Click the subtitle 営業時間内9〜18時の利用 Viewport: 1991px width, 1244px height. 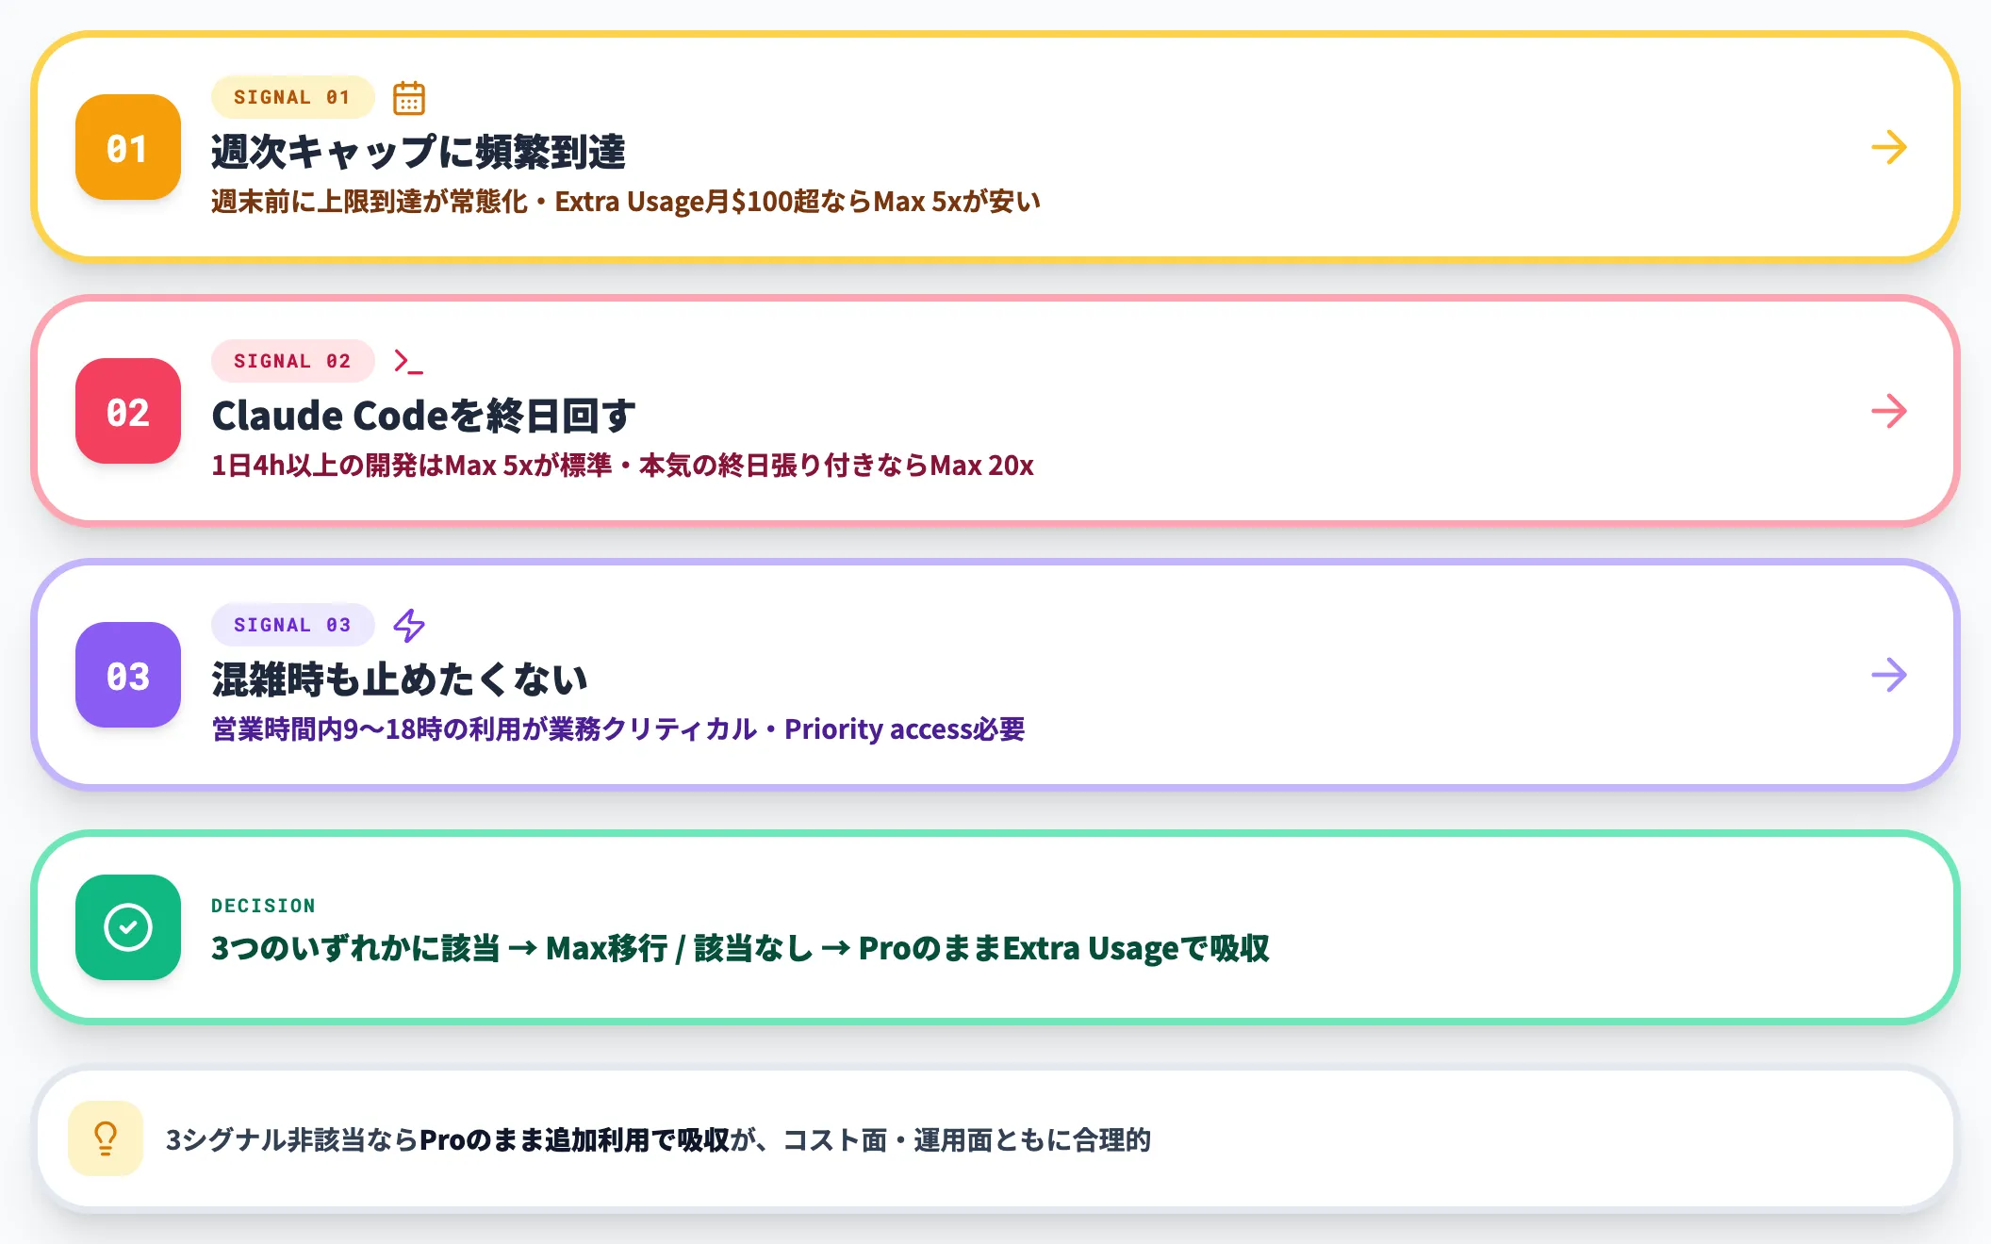(x=366, y=729)
